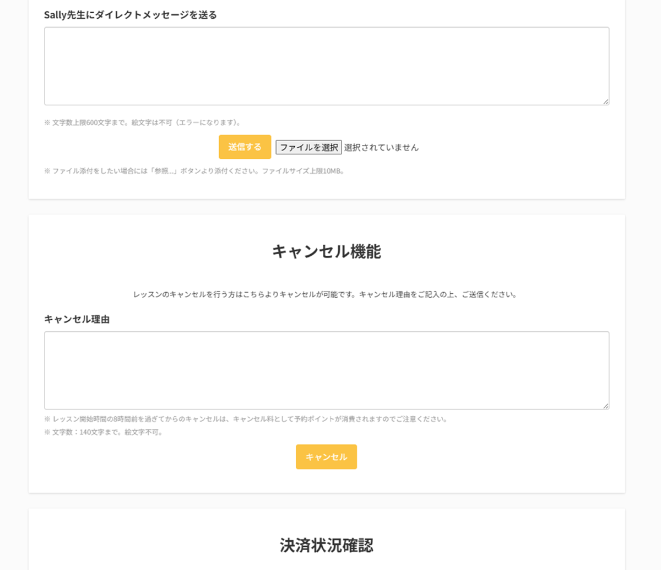This screenshot has width=661, height=570.
Task: Click the direct message box resize handle
Action: (x=605, y=101)
